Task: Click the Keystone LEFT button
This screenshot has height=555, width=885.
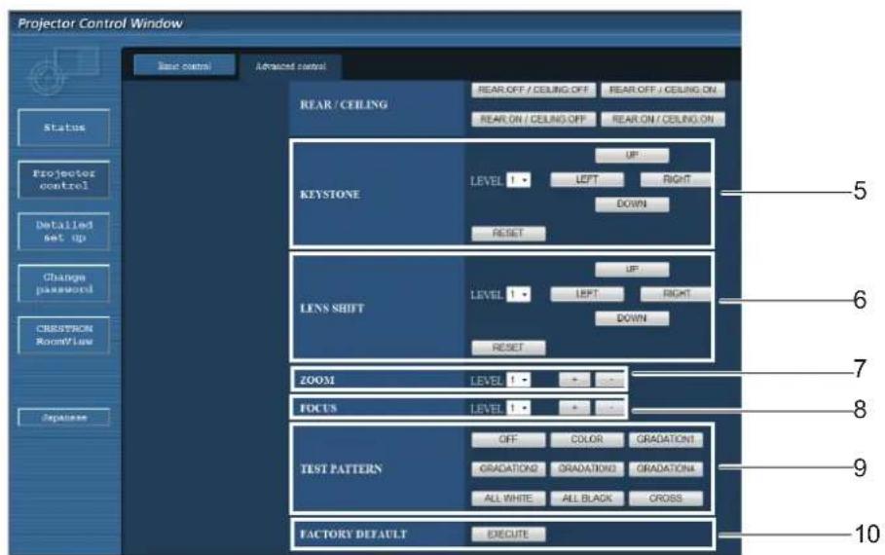Action: coord(587,179)
